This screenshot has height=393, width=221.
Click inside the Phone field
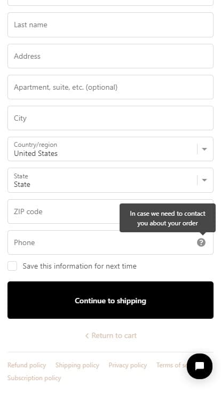click(111, 242)
